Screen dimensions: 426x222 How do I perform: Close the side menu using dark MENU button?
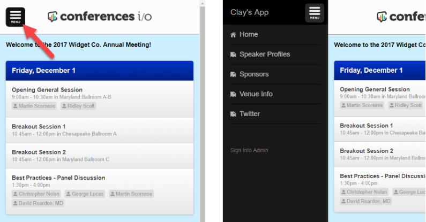coord(315,13)
